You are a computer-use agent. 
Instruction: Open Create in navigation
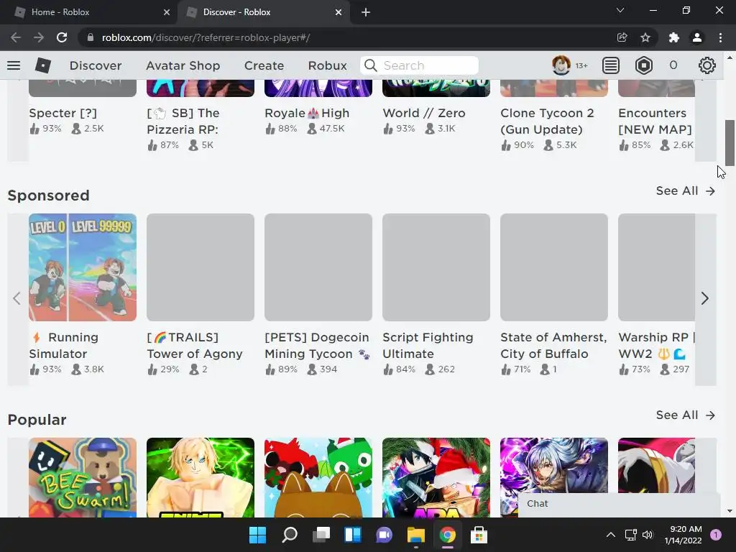(264, 65)
